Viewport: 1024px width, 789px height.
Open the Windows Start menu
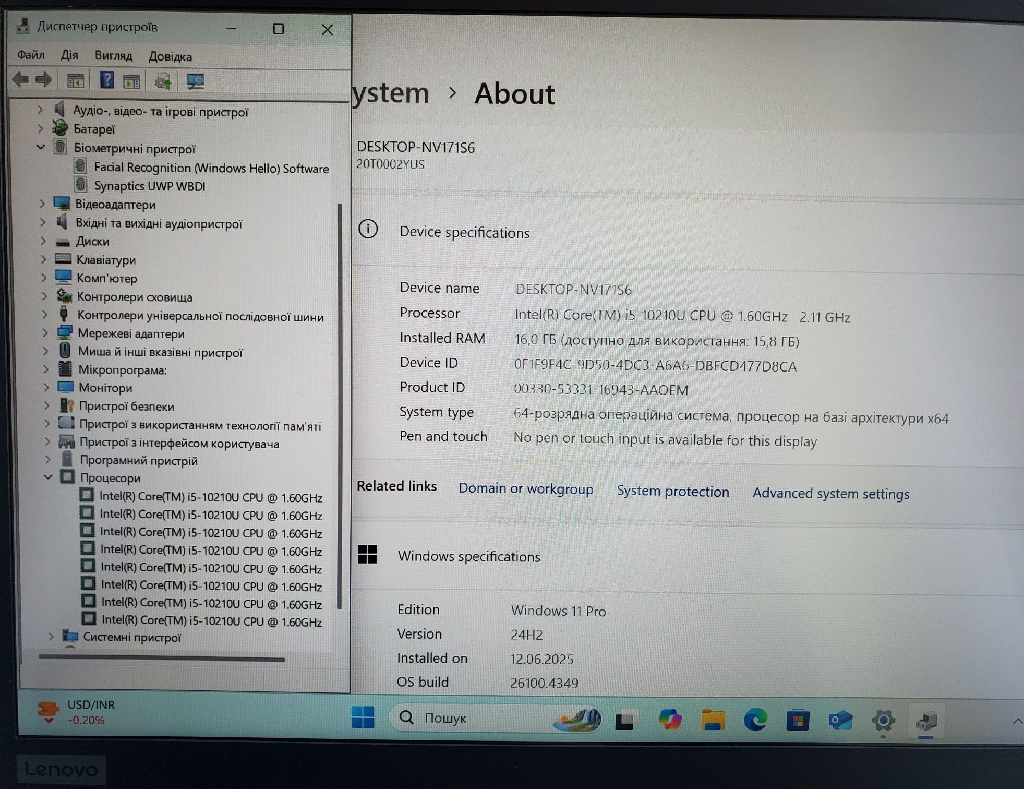coord(363,717)
